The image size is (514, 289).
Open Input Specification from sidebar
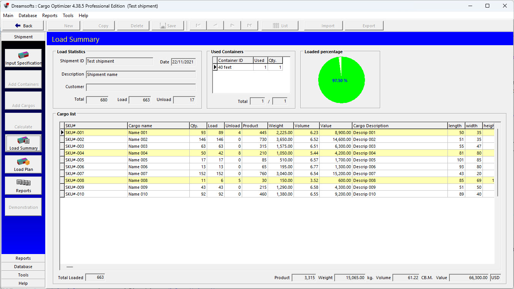tap(23, 58)
